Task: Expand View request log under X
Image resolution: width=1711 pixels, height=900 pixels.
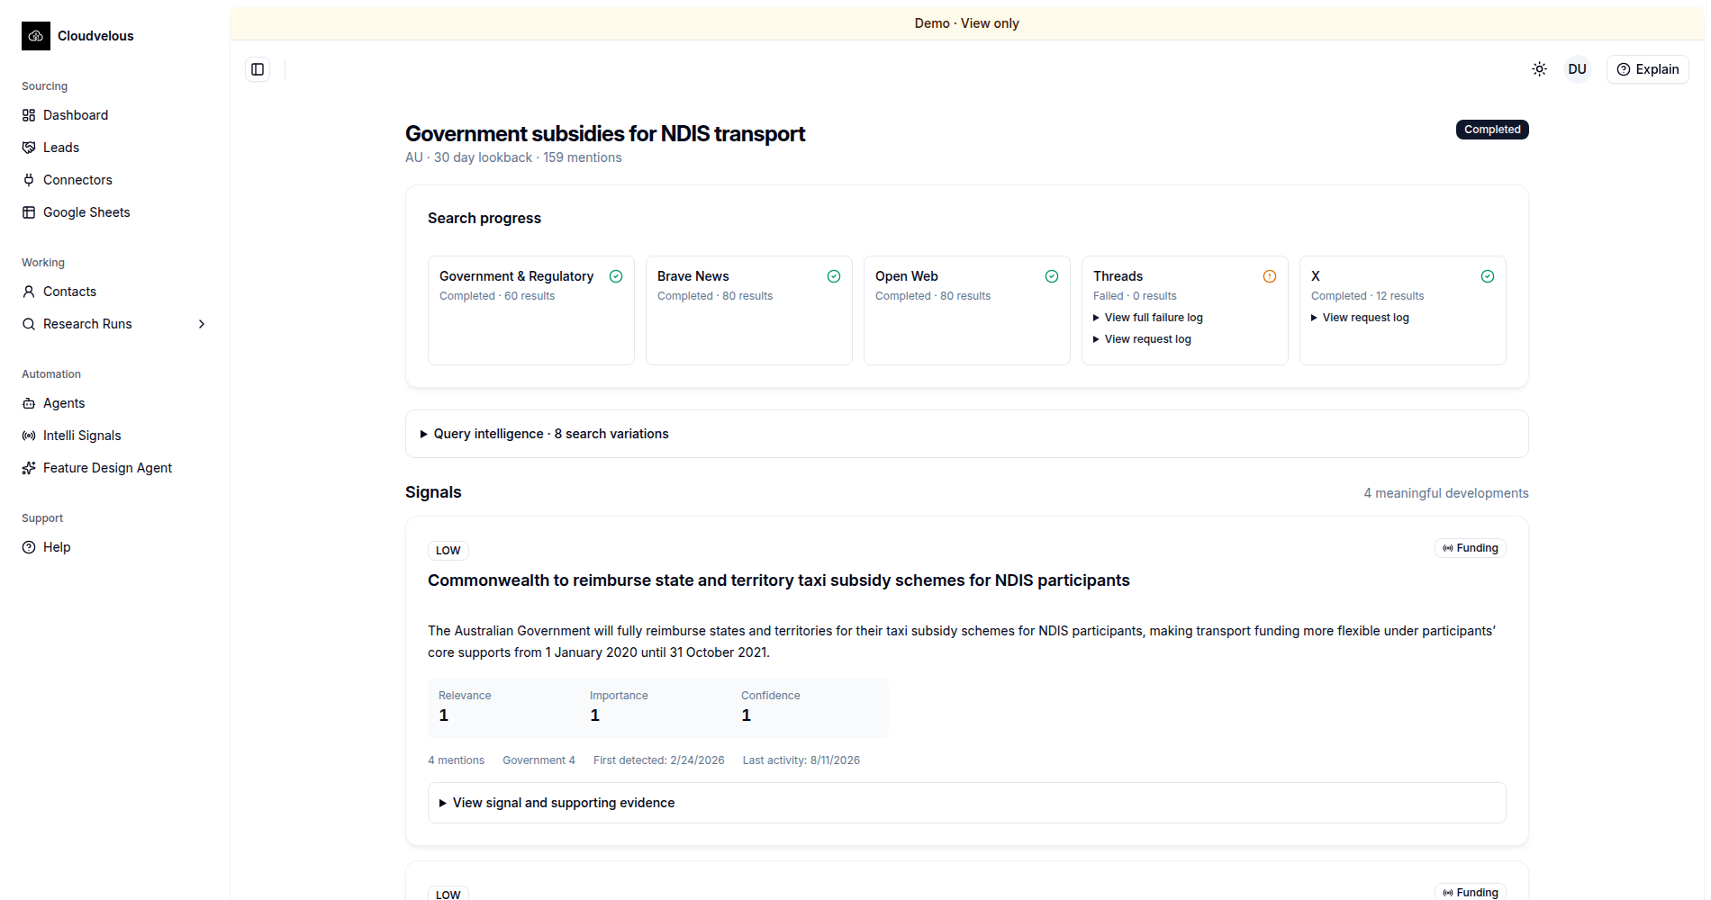Action: pyautogui.click(x=1360, y=318)
